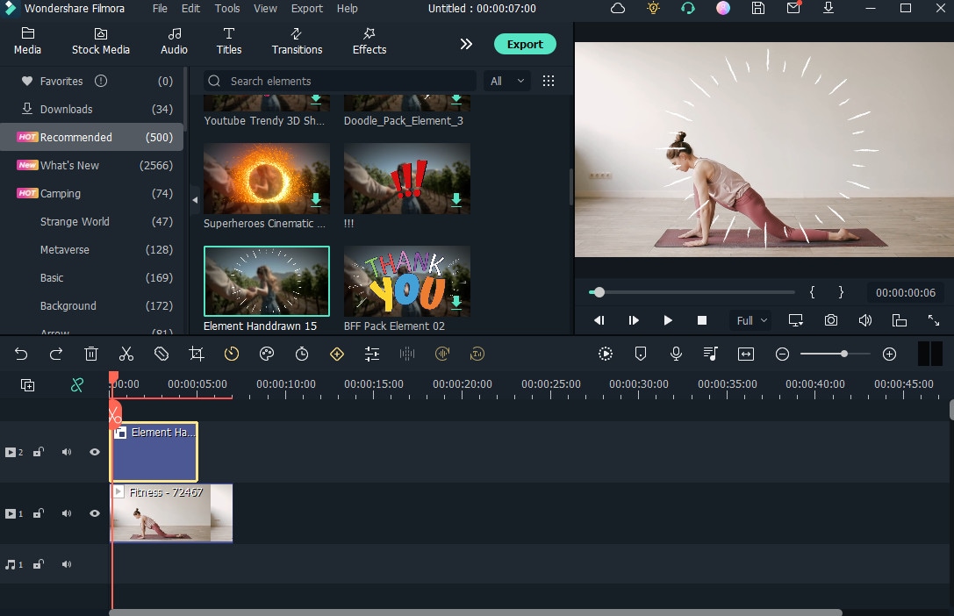Click the green Export button
Screen dimensions: 954x616
click(525, 44)
